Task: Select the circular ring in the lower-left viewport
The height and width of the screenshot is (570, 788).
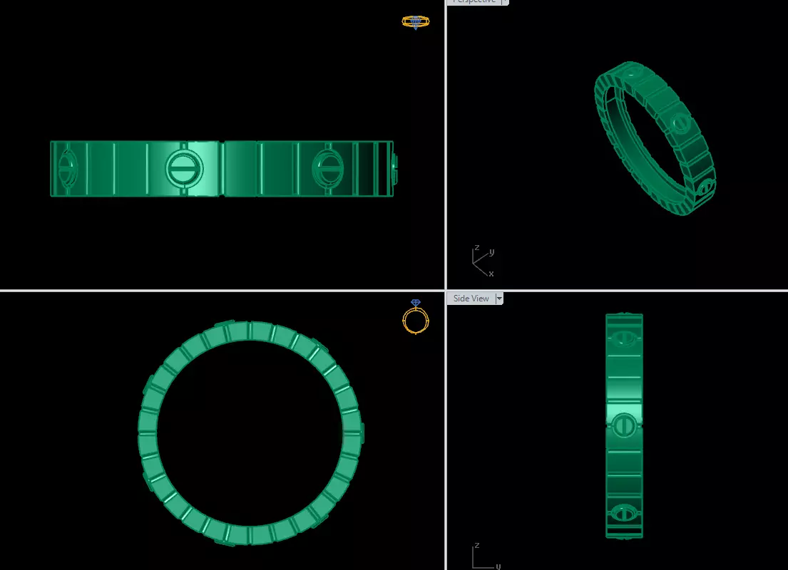Action: [250, 433]
